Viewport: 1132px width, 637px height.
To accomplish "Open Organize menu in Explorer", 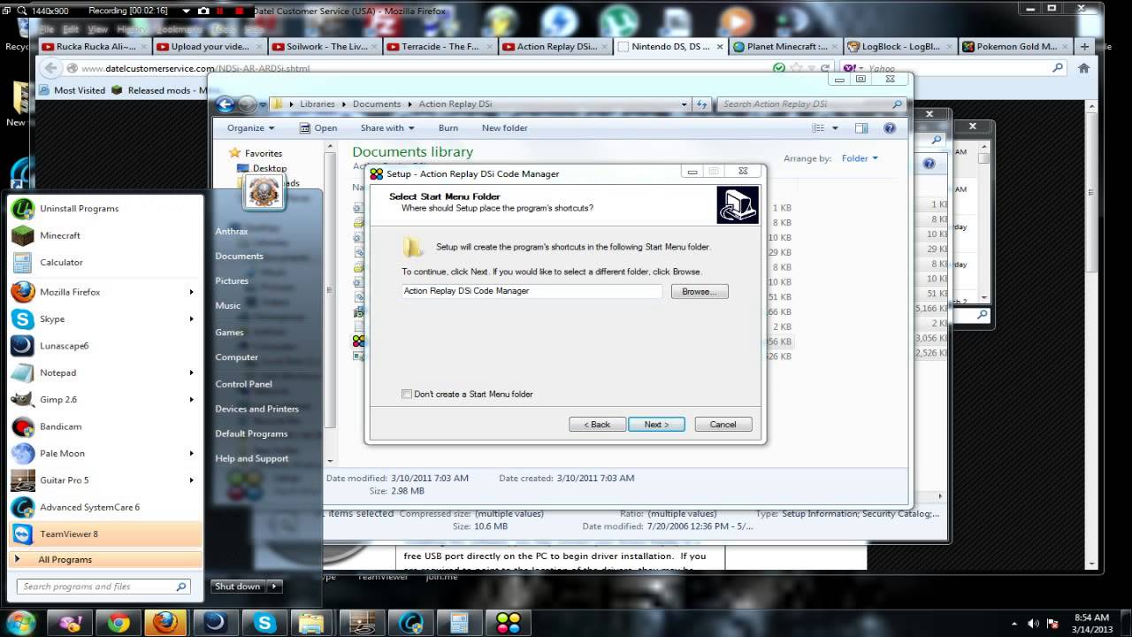I will pyautogui.click(x=250, y=128).
